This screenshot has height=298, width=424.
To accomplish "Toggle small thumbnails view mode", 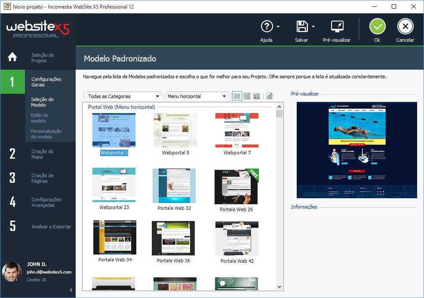I will (x=246, y=96).
